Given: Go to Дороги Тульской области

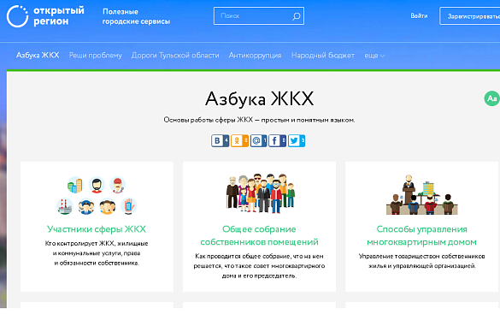Looking at the screenshot, I should click(x=175, y=56).
